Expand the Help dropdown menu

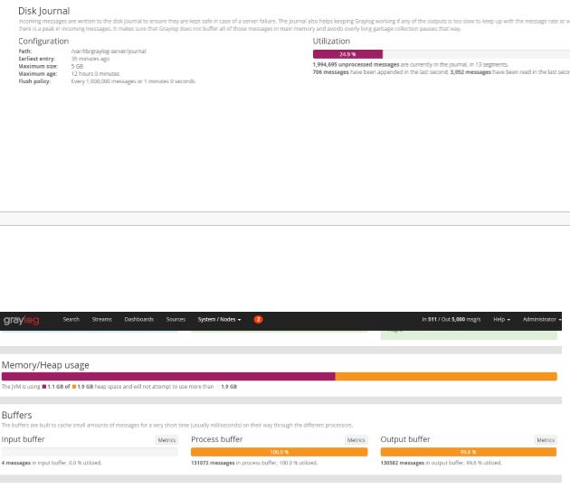click(x=501, y=320)
